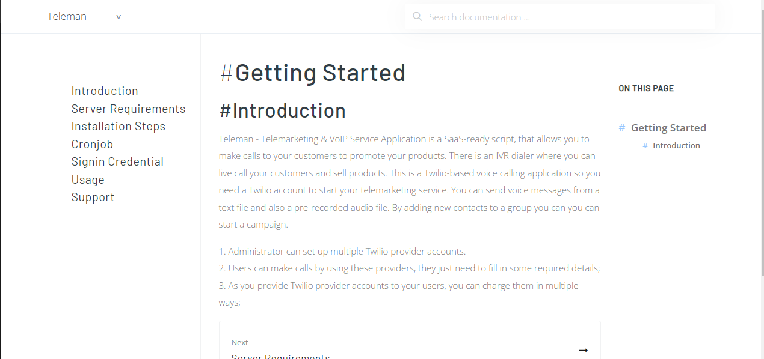Click the search magnifier icon

[x=417, y=17]
